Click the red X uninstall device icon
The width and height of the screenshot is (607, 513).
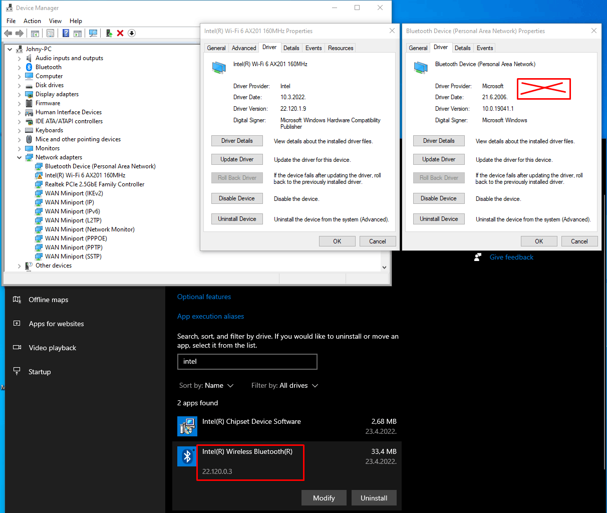pos(120,33)
